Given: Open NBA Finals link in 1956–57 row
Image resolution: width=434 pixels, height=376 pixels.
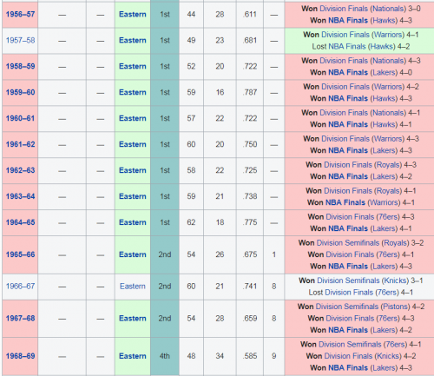Looking at the screenshot, I should (x=348, y=21).
